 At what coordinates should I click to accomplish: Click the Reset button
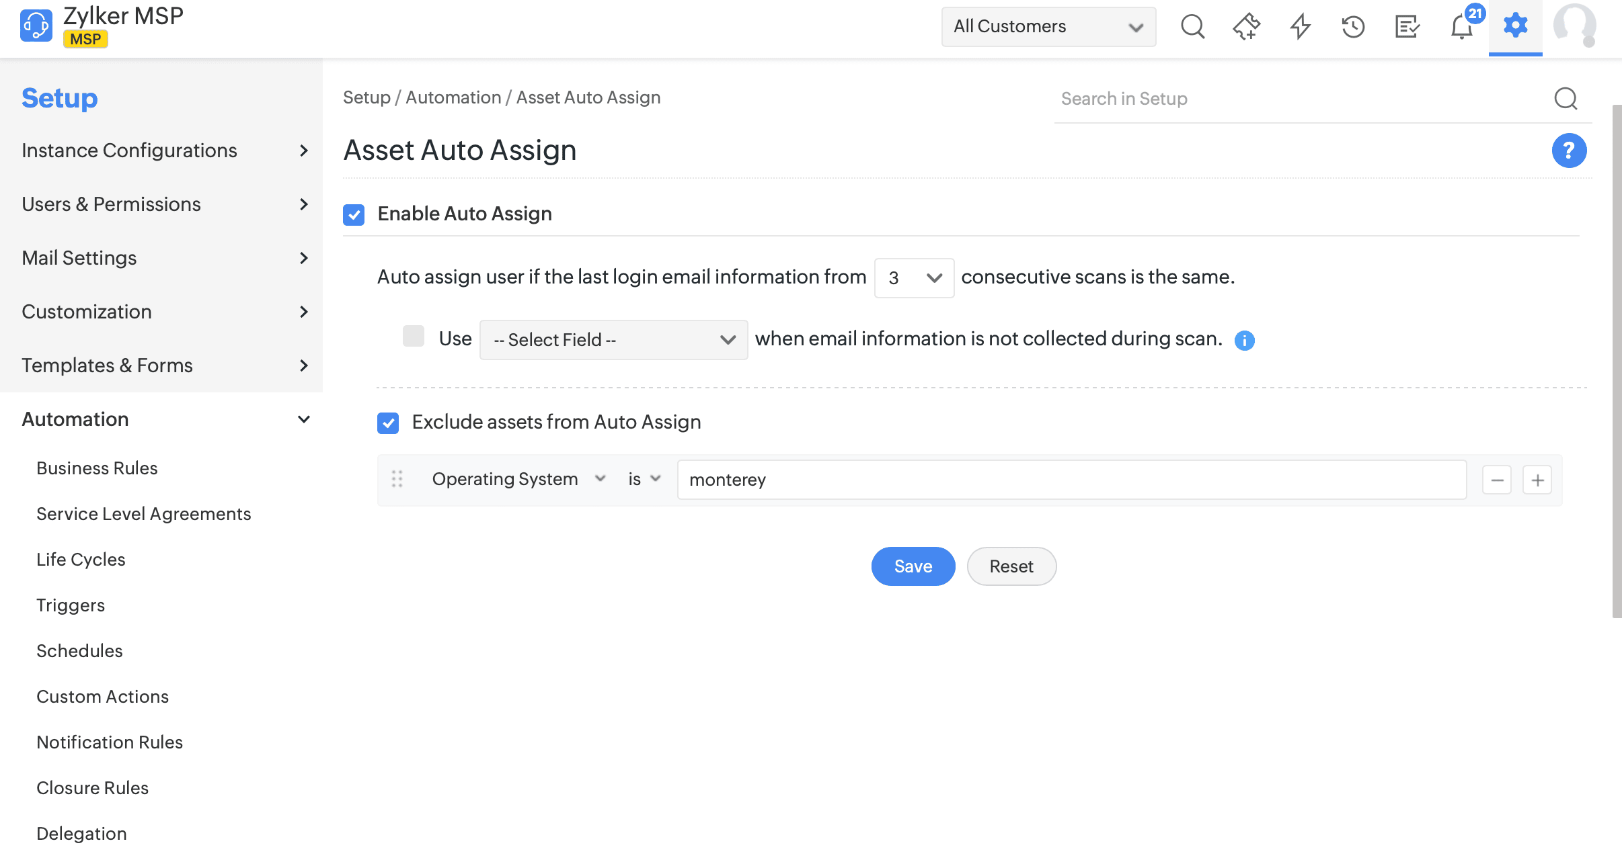pos(1011,566)
